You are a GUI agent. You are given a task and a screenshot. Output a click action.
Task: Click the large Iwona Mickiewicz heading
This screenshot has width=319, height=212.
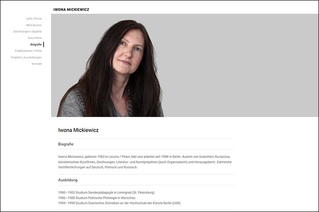coord(78,130)
